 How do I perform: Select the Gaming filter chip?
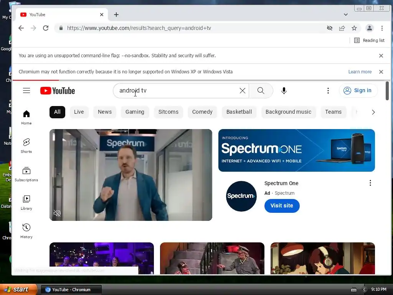[x=135, y=112]
